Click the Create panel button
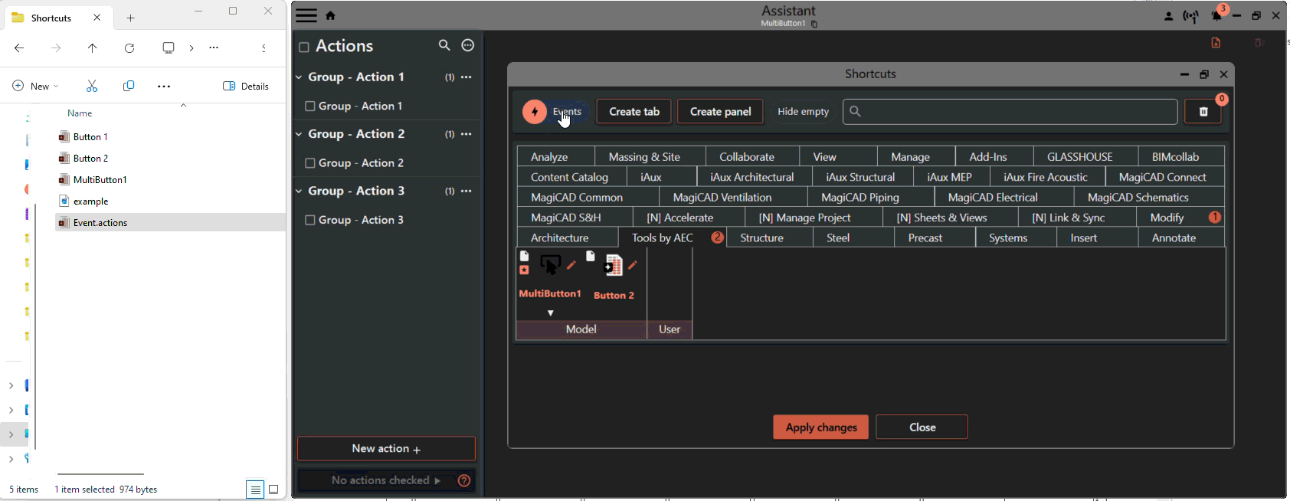The height and width of the screenshot is (501, 1290). coord(720,112)
